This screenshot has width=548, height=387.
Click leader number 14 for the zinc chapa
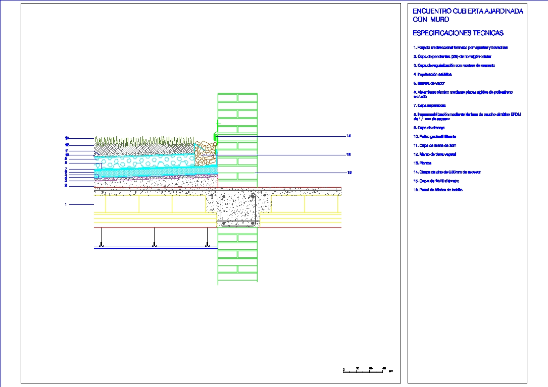(x=348, y=135)
